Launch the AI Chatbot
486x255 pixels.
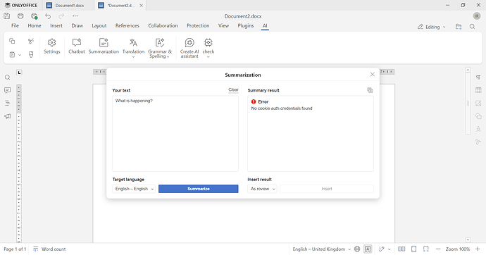pos(77,46)
